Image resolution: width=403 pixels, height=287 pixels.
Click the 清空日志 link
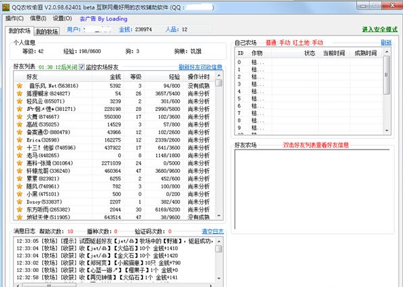[213, 231]
